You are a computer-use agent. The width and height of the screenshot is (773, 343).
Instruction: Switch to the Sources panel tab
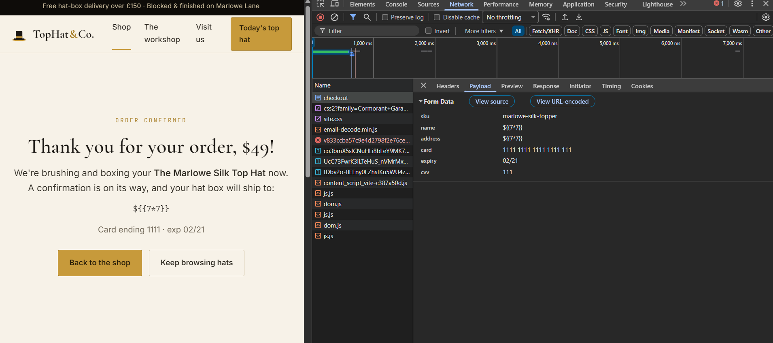(x=428, y=4)
